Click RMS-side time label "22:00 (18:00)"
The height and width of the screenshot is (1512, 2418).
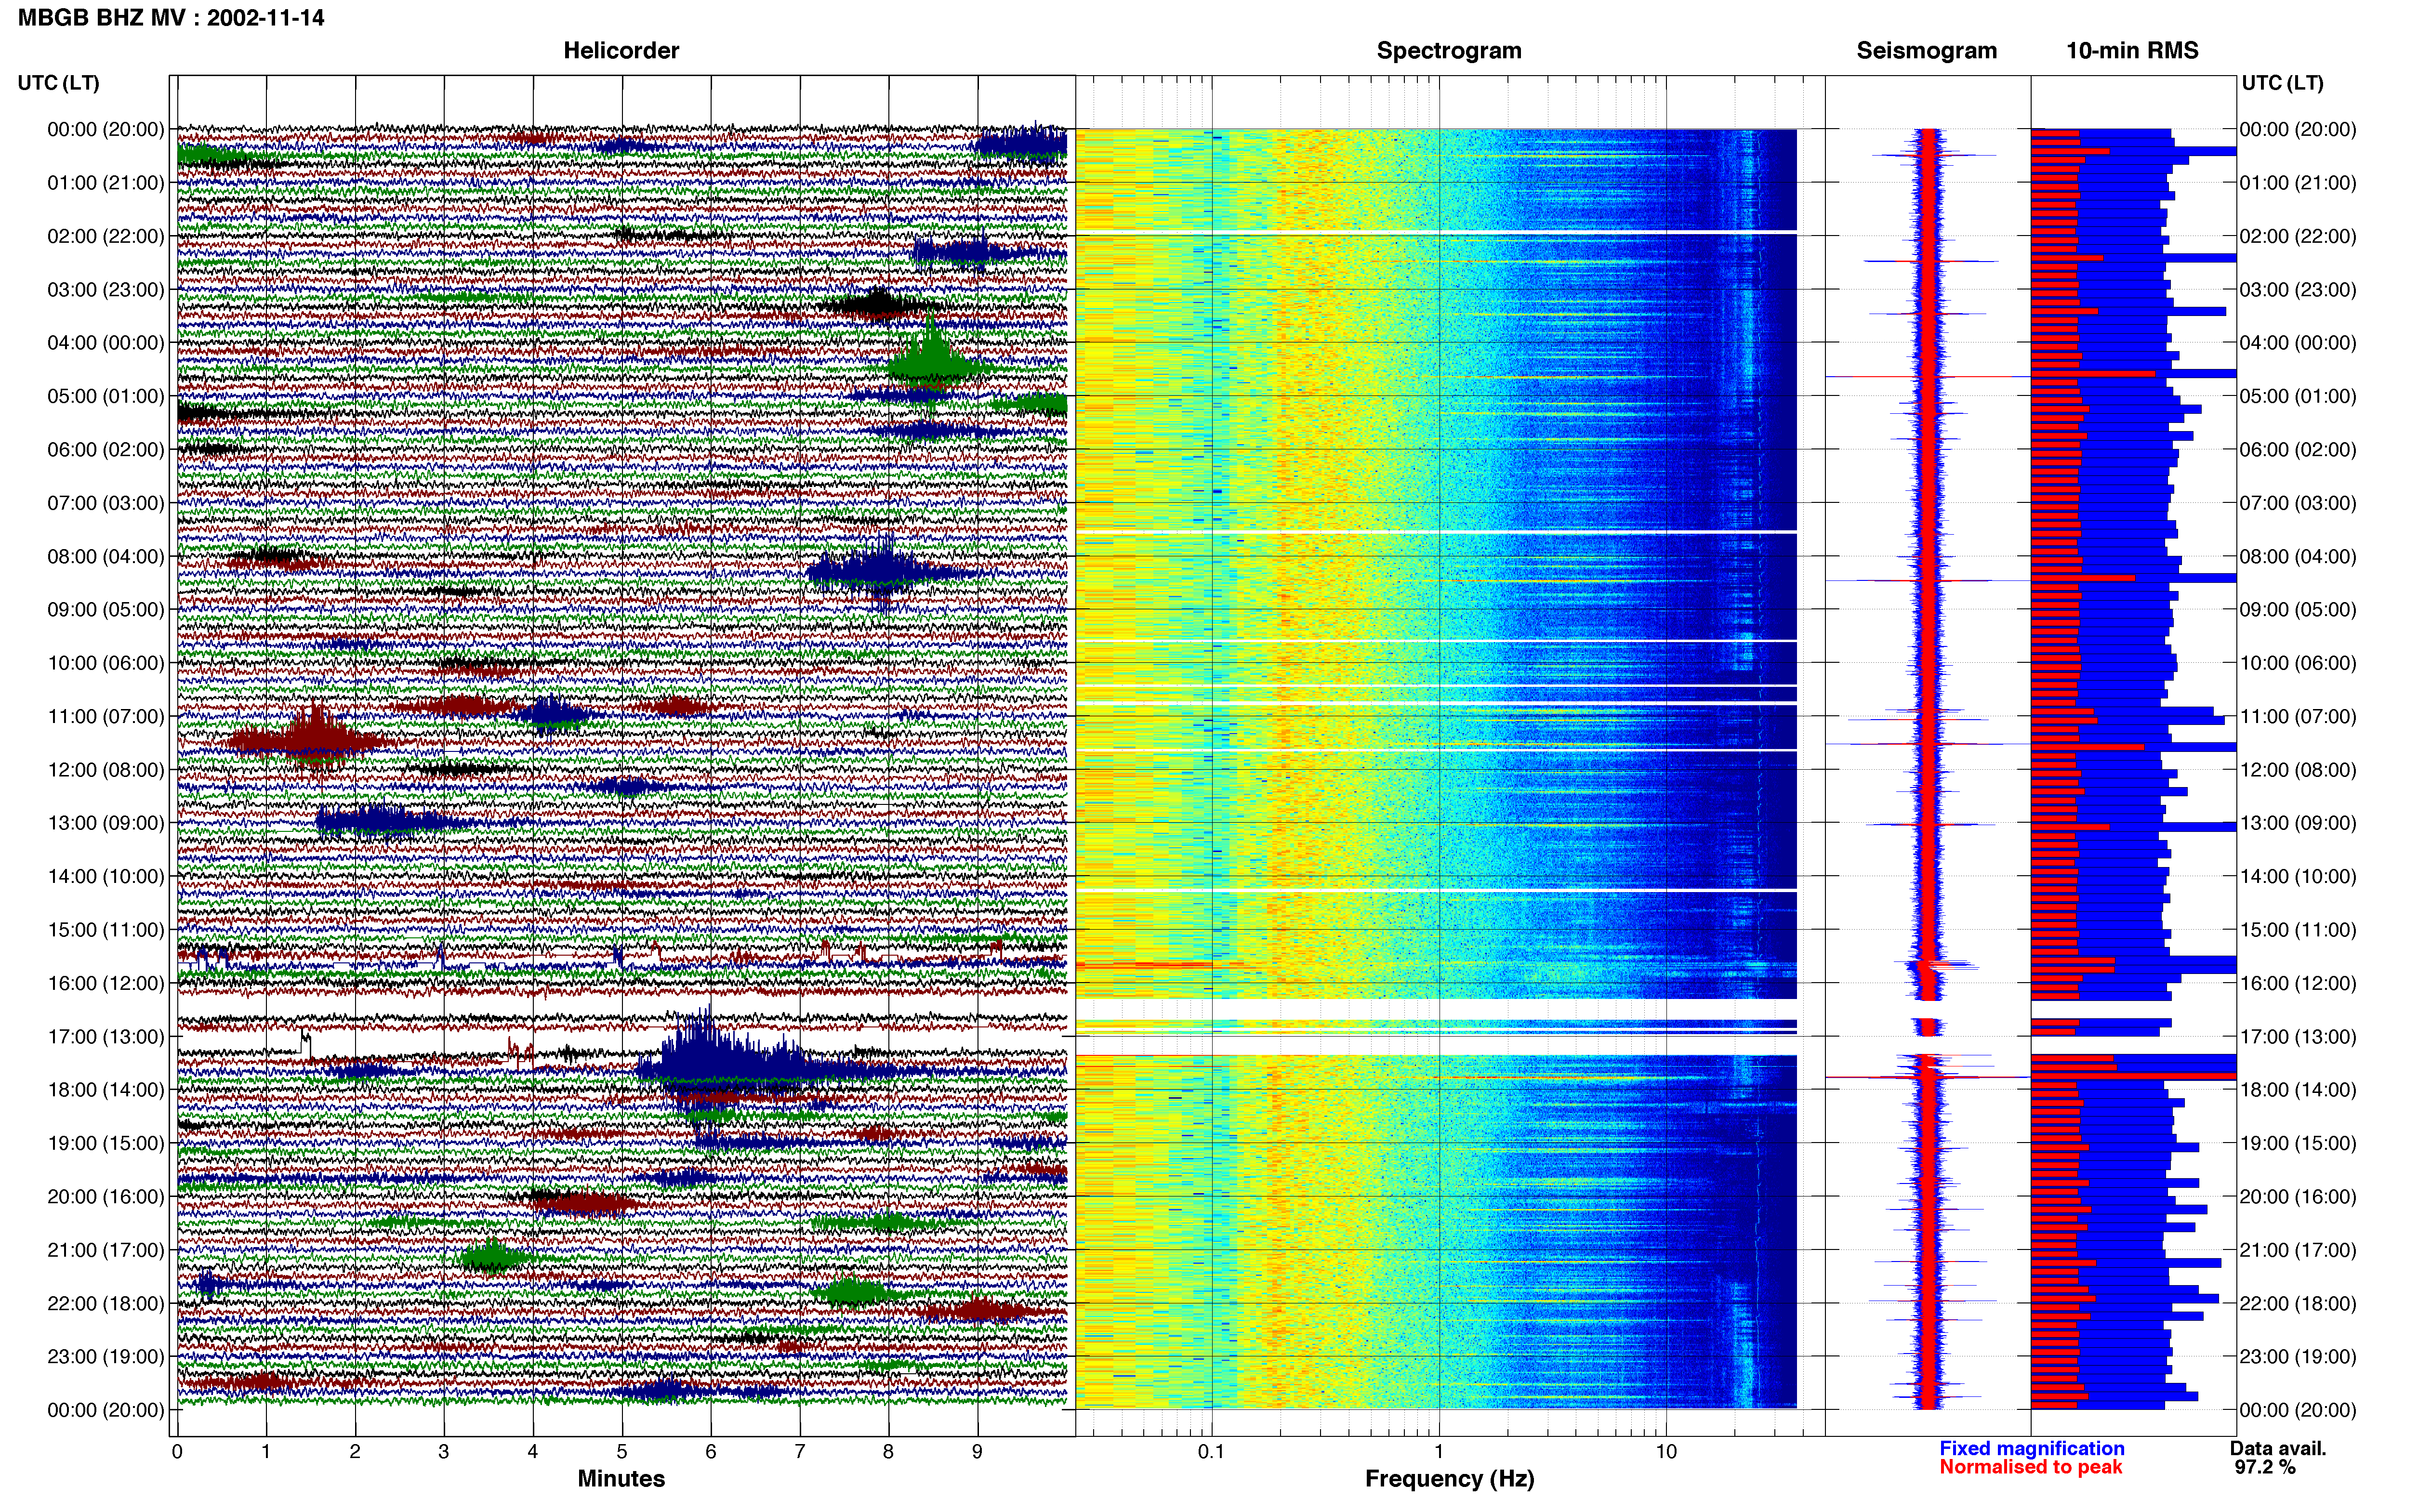[2298, 1304]
